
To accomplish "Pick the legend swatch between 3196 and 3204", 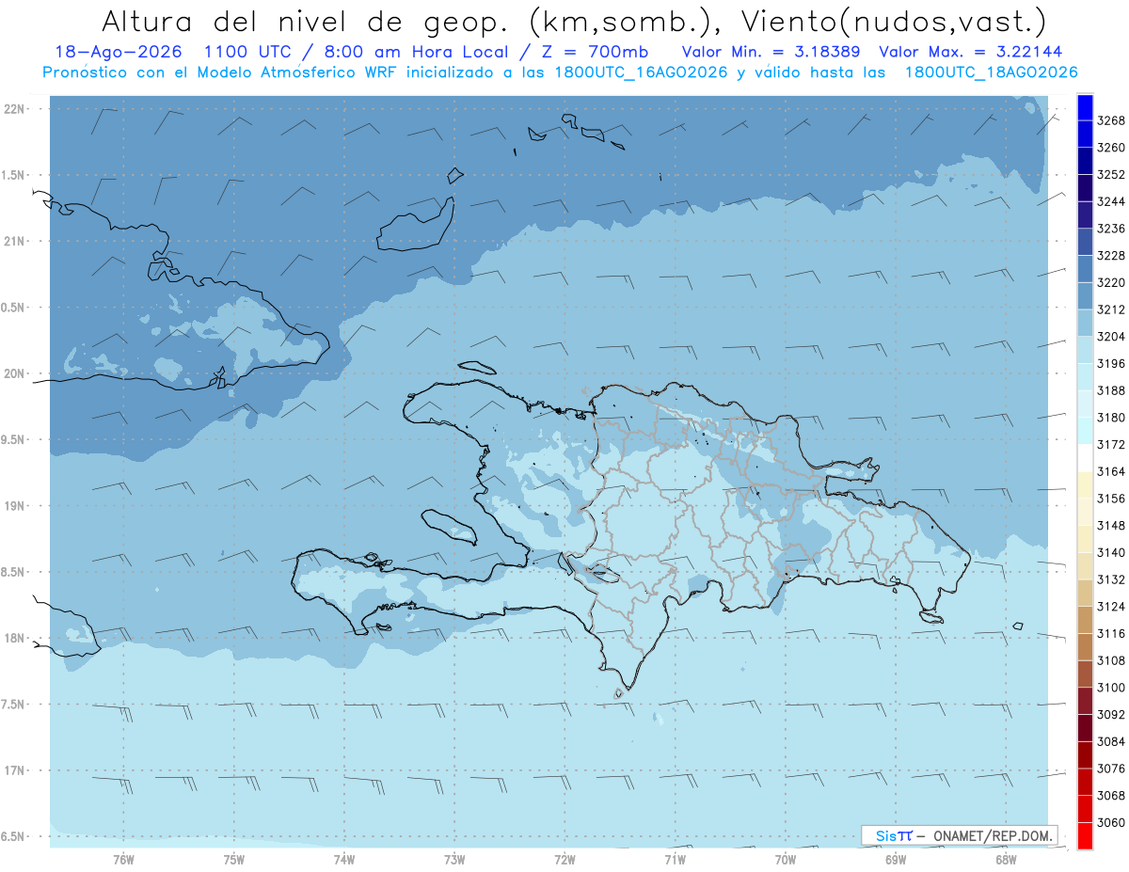I will point(1084,350).
